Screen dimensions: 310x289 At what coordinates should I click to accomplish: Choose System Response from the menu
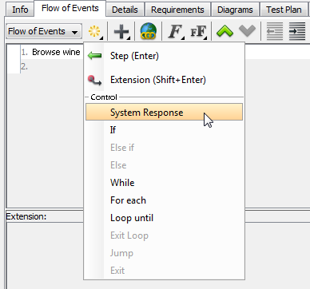(x=164, y=112)
